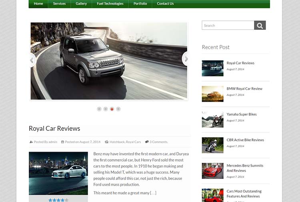Viewport: 300px width, 202px height.
Task: Click the star rating under post image
Action: (58, 200)
